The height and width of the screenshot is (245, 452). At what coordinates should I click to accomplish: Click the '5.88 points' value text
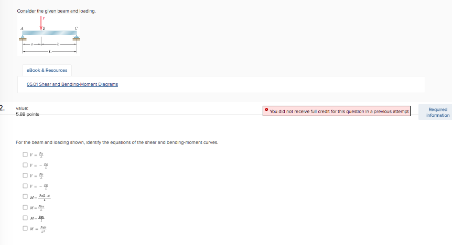click(x=27, y=114)
